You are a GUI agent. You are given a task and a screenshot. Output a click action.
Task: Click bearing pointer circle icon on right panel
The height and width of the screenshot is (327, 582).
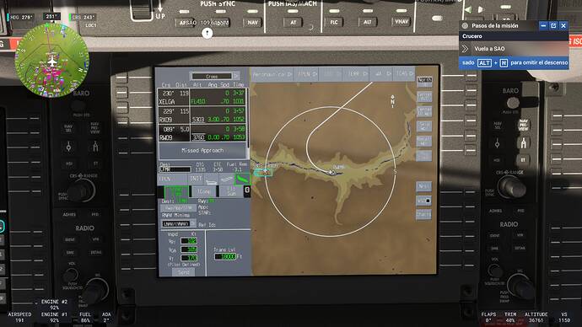point(498,143)
